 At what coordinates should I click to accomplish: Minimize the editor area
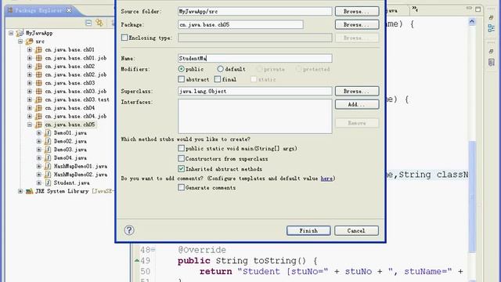click(x=469, y=8)
